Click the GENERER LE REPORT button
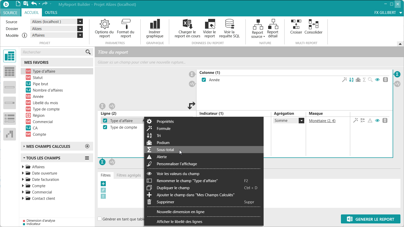This screenshot has height=227, width=404. [x=370, y=219]
